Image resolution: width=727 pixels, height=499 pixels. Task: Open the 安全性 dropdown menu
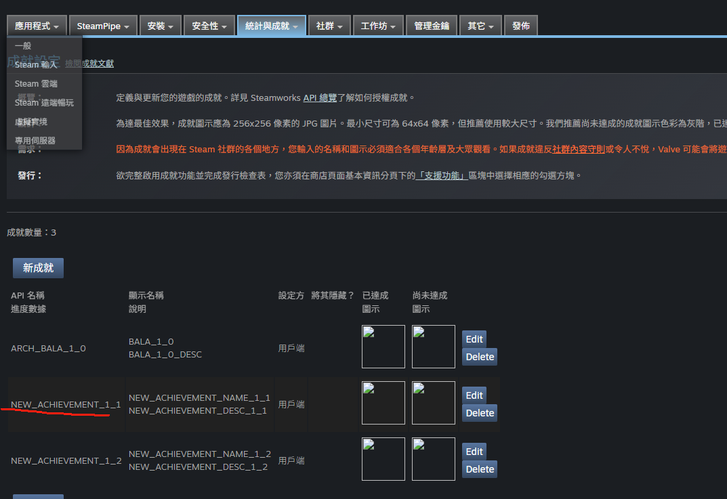pyautogui.click(x=209, y=26)
